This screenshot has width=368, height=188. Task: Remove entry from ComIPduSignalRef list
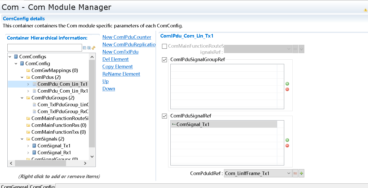(x=287, y=146)
